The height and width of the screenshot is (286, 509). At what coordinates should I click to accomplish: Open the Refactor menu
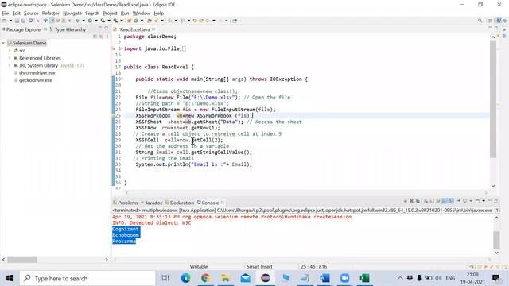[x=50, y=14]
